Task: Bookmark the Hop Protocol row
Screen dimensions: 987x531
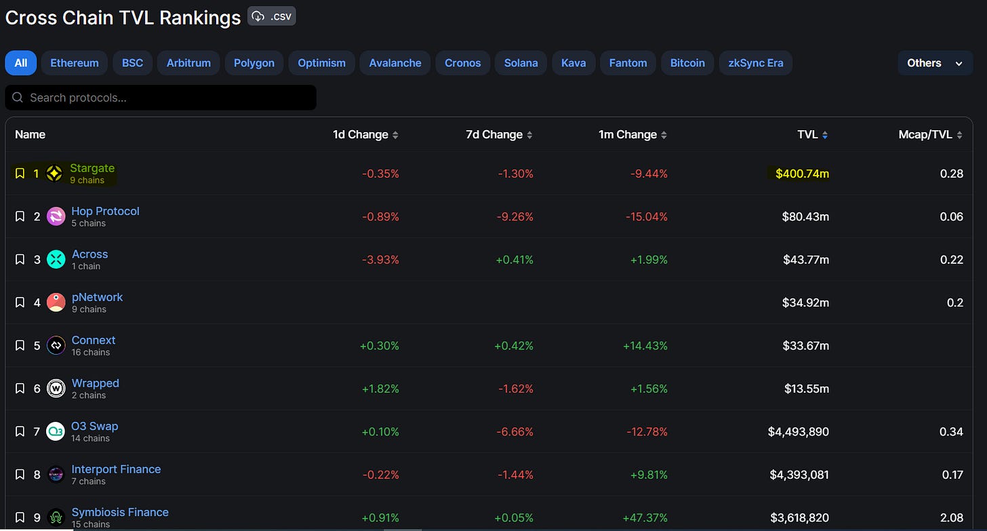Action: pos(20,216)
